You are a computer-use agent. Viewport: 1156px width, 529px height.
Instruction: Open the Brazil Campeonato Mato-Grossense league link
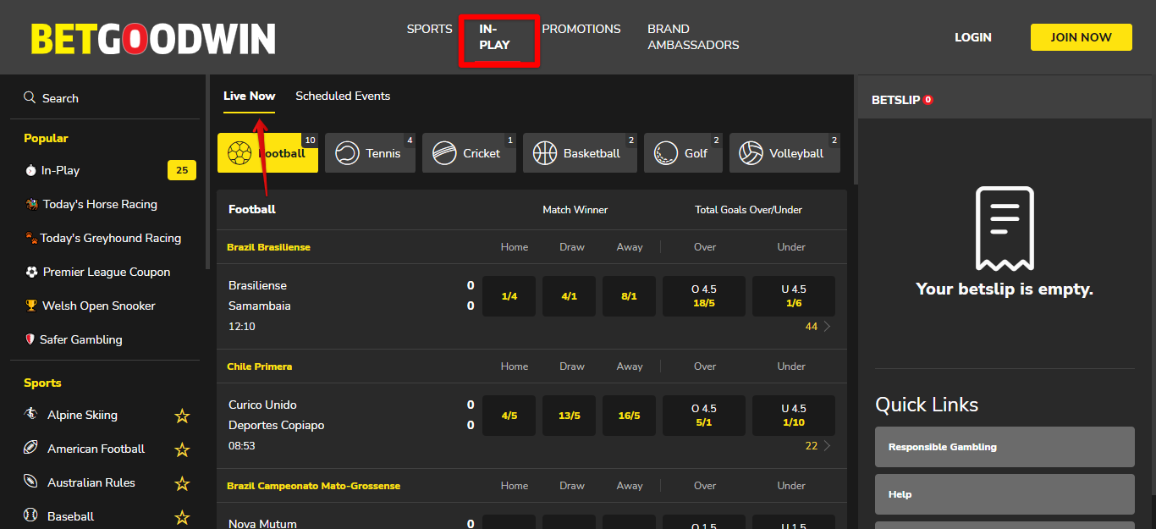[313, 486]
